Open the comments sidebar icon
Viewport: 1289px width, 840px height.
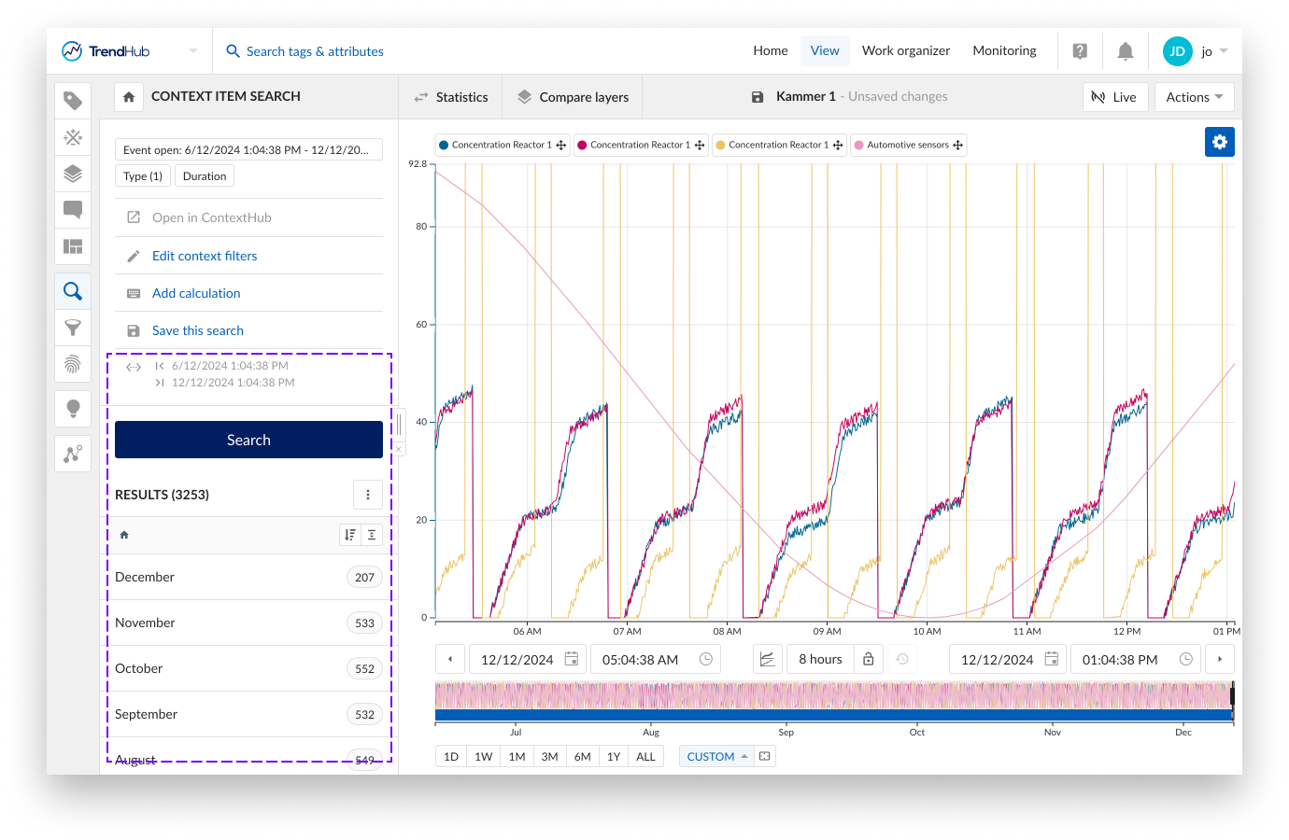73,210
